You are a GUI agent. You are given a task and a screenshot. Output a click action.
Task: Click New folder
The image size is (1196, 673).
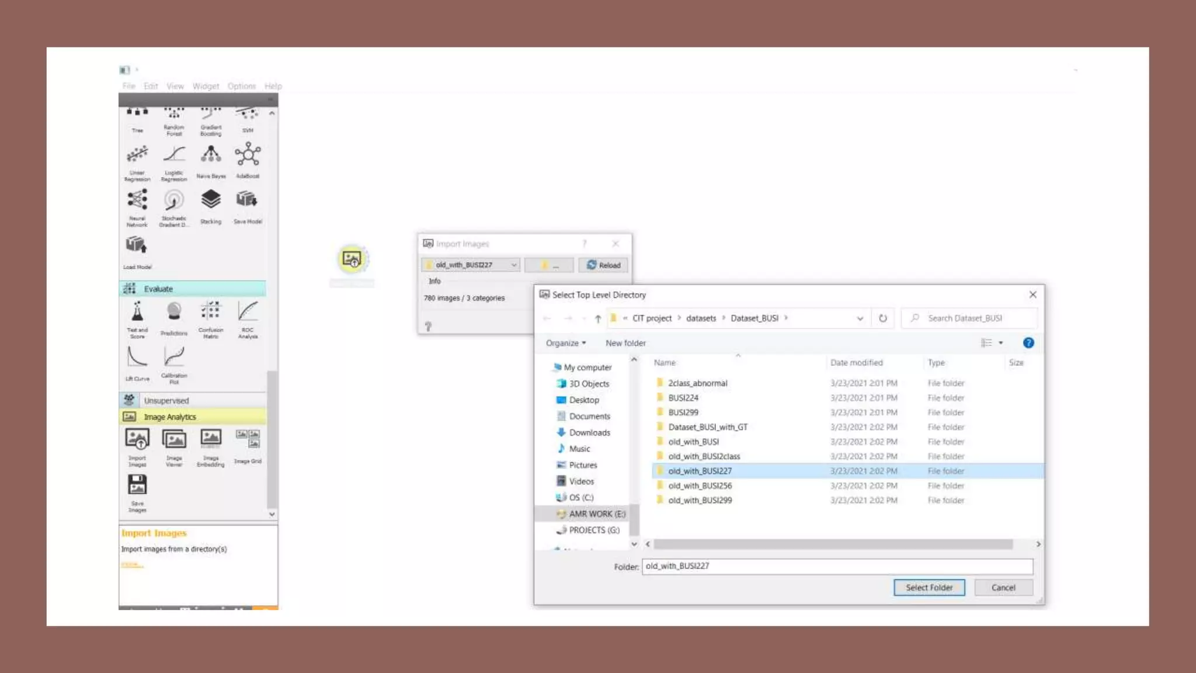[x=625, y=343]
